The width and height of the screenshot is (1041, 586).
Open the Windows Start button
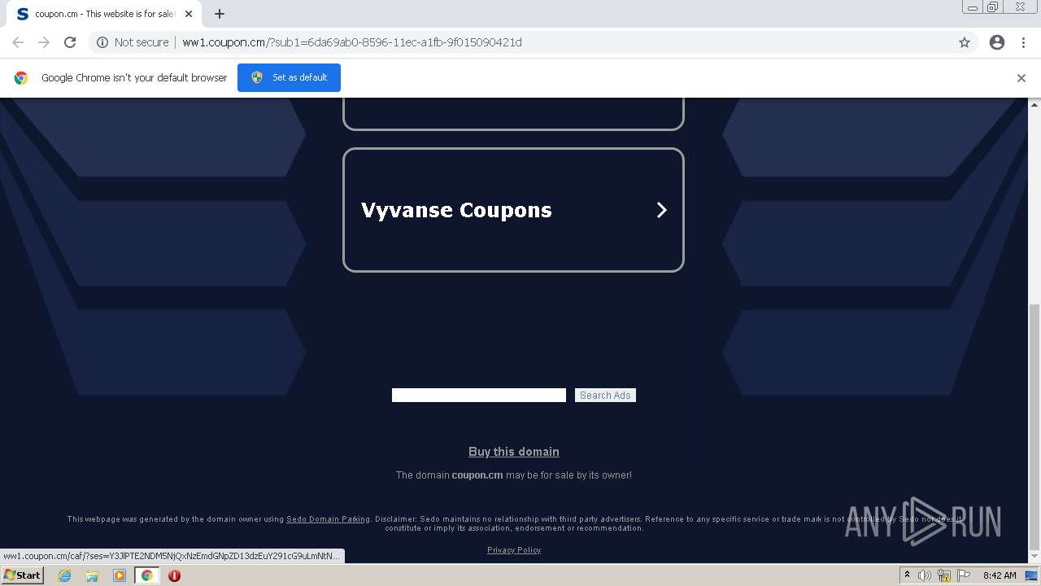pos(22,575)
